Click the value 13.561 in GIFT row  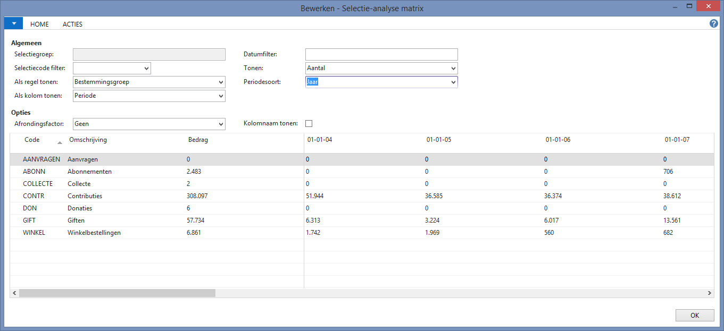(x=672, y=220)
